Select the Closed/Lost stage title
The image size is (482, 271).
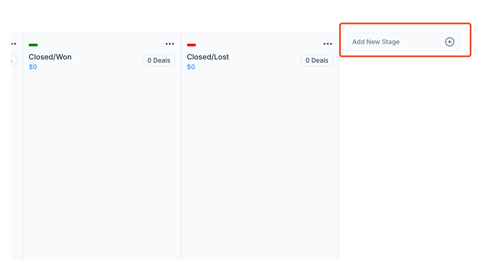coord(208,57)
